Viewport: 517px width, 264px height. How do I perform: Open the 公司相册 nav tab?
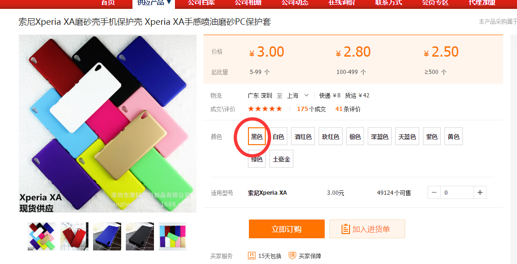coord(248,3)
